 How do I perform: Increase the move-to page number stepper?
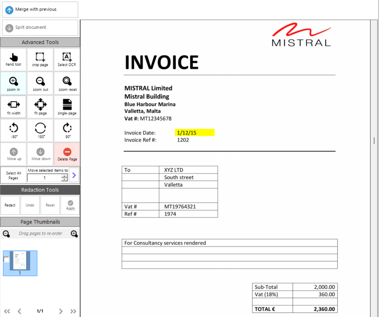(x=65, y=176)
